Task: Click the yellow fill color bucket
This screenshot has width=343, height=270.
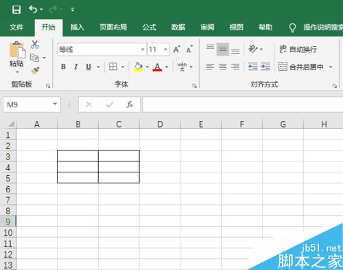Action: click(138, 67)
